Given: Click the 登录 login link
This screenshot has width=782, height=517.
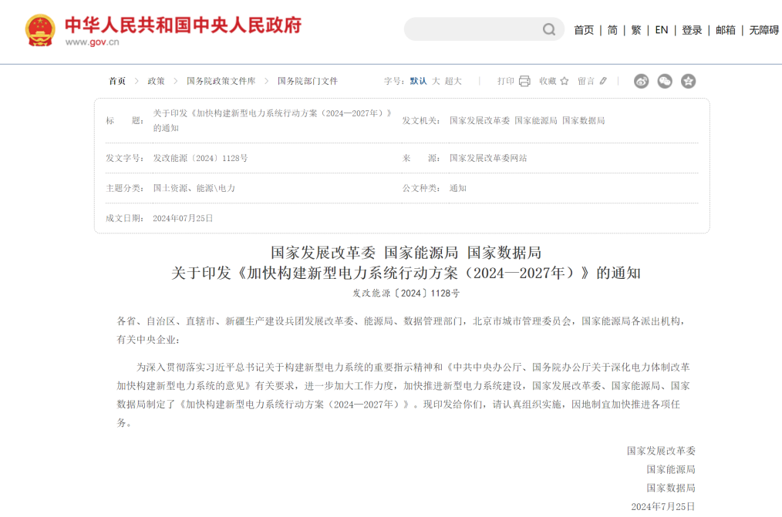Looking at the screenshot, I should 692,30.
